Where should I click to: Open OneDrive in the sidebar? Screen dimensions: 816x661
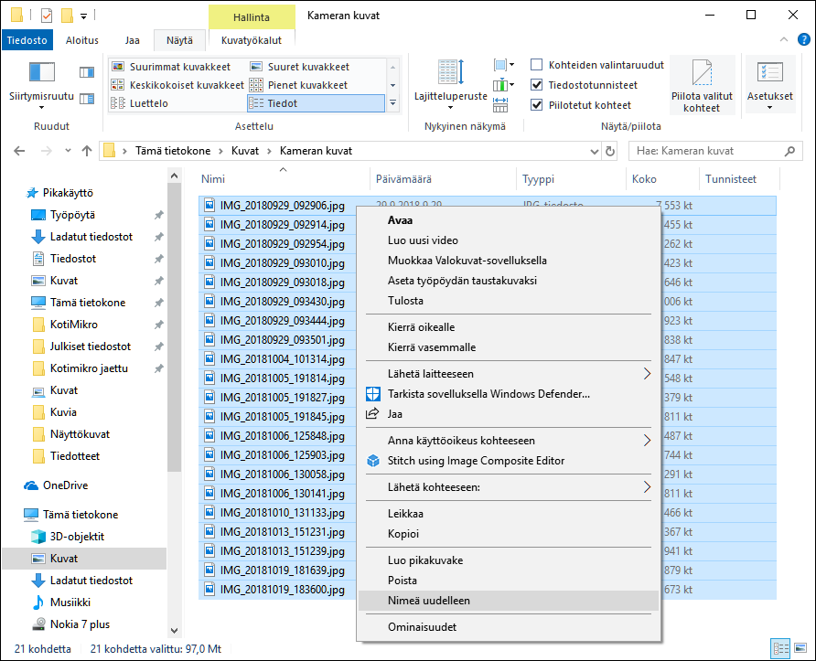click(x=65, y=485)
